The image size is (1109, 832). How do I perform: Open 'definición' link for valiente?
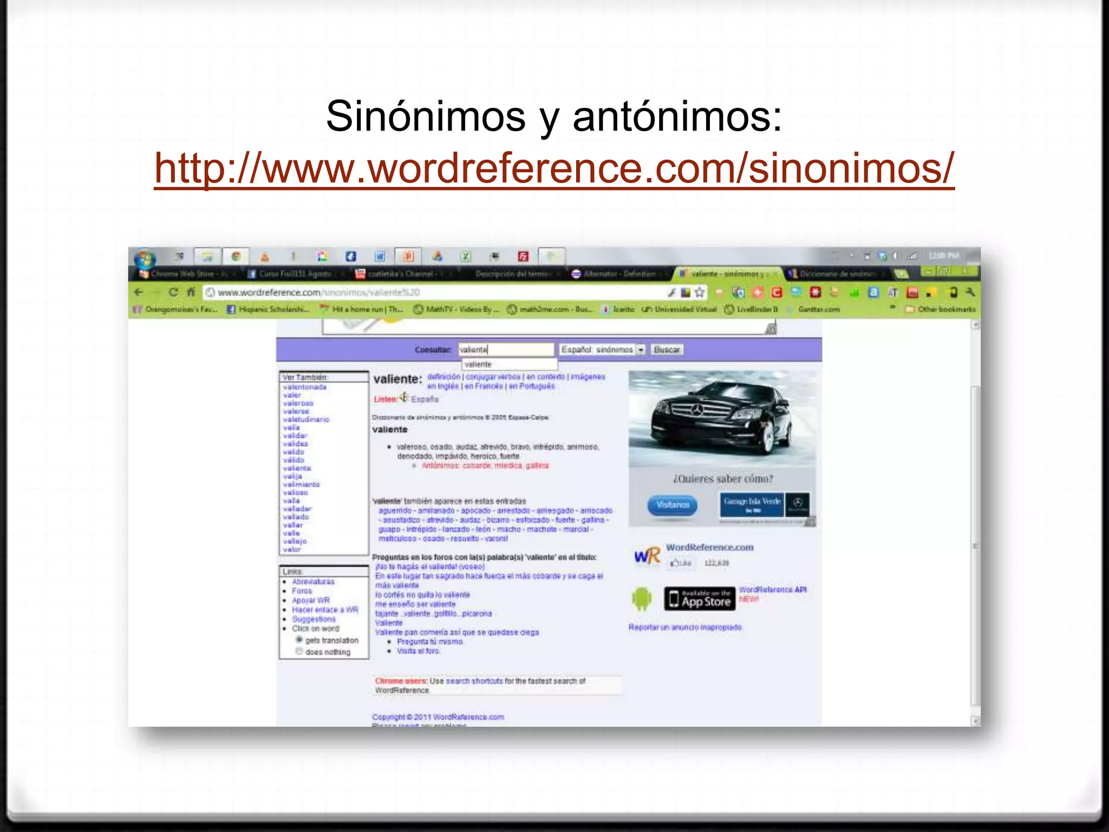coord(443,376)
